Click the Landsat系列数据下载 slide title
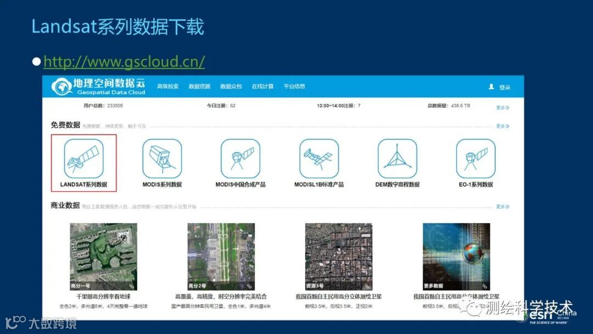Image resolution: width=593 pixels, height=334 pixels. pos(118,27)
